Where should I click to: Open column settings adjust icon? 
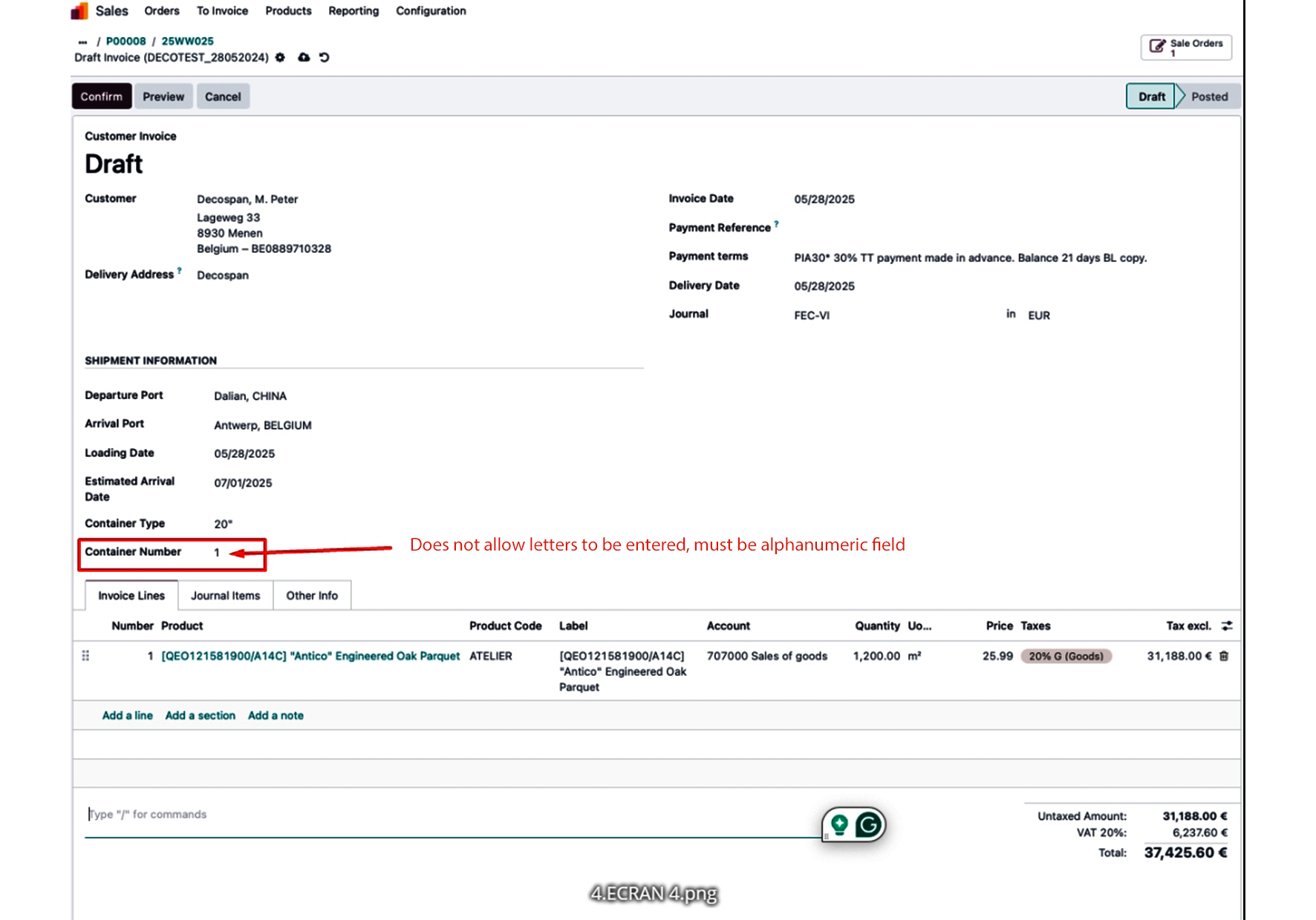(1227, 626)
